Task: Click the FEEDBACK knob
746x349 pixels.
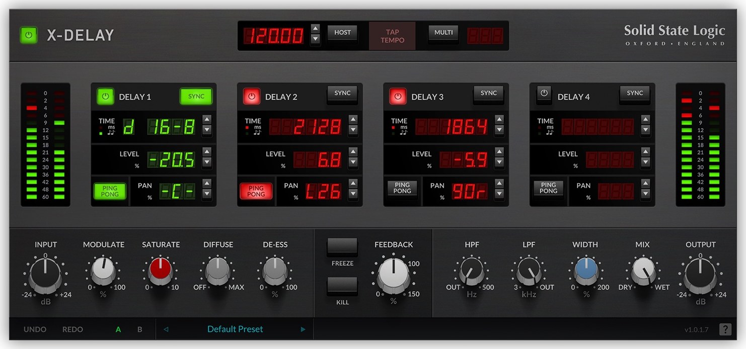Action: 394,276
